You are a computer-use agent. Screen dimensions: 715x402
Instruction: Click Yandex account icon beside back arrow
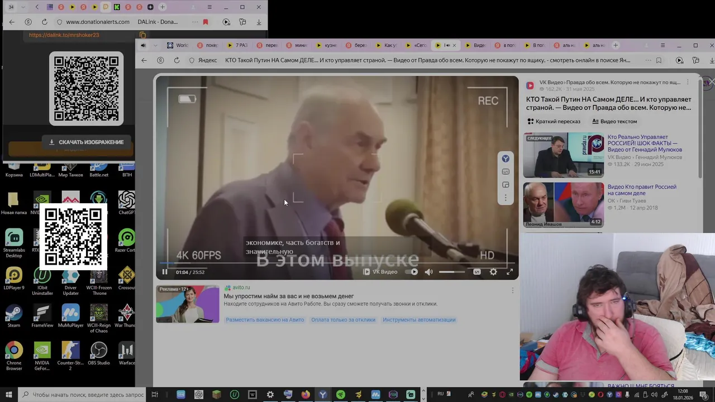[x=160, y=60]
